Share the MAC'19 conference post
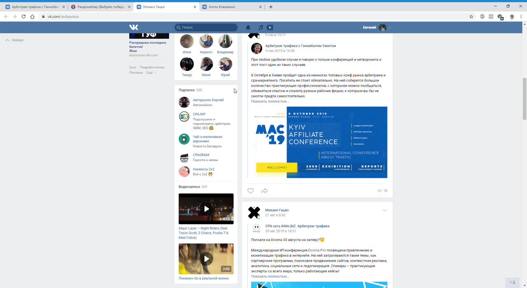Viewport: 527px width, 288px height. point(264,191)
